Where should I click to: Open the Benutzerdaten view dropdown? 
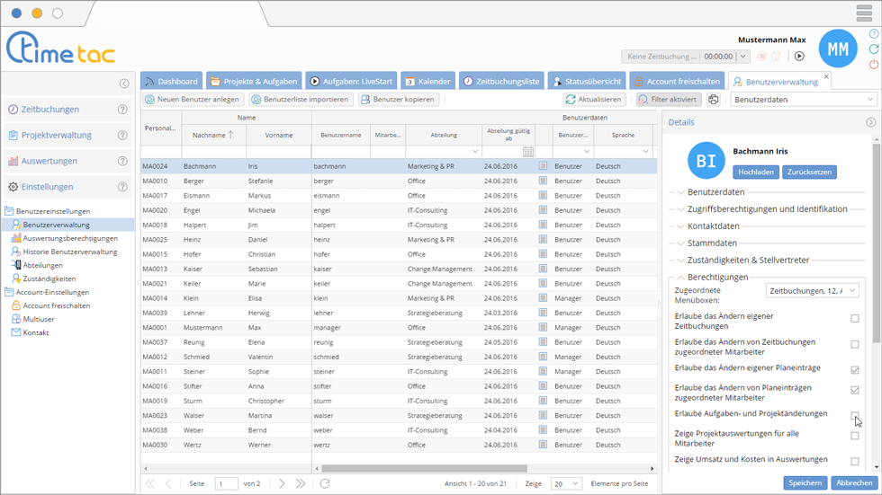coord(803,100)
